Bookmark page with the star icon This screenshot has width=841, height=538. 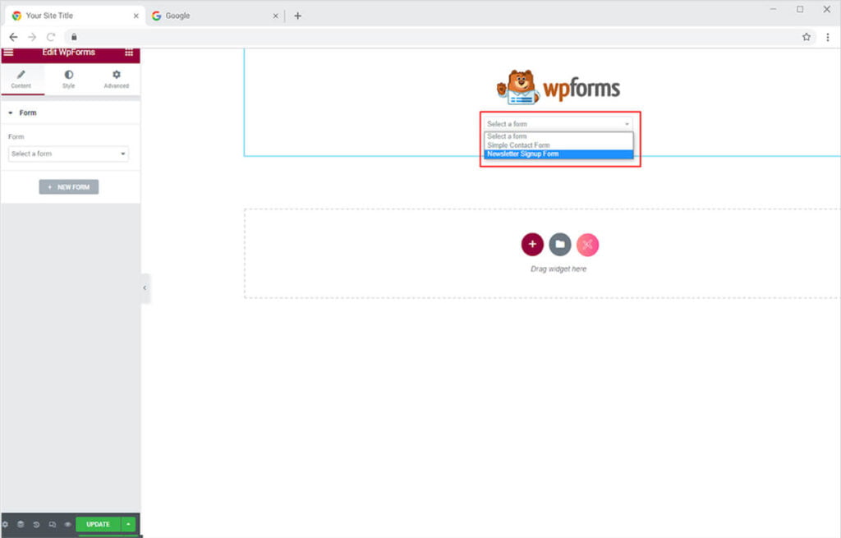pos(807,37)
